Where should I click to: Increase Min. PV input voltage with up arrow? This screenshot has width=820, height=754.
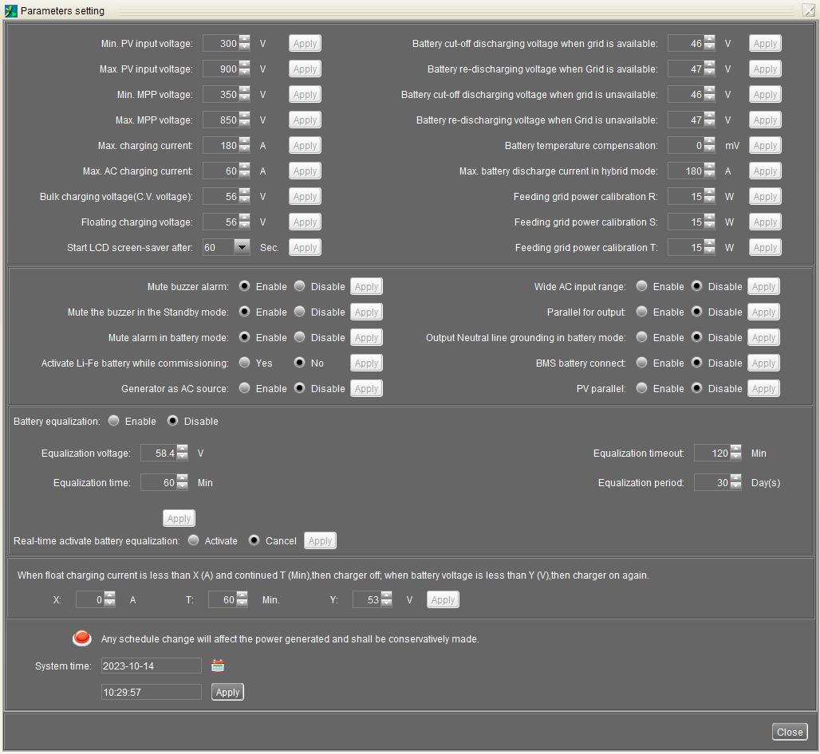(x=245, y=40)
